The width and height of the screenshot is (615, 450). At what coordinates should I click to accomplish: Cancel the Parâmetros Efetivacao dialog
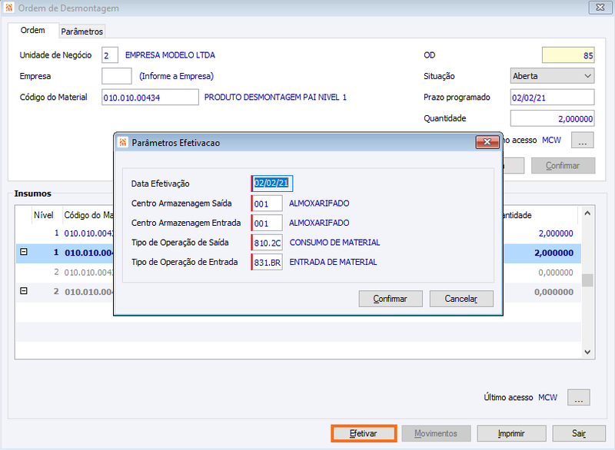(x=461, y=299)
